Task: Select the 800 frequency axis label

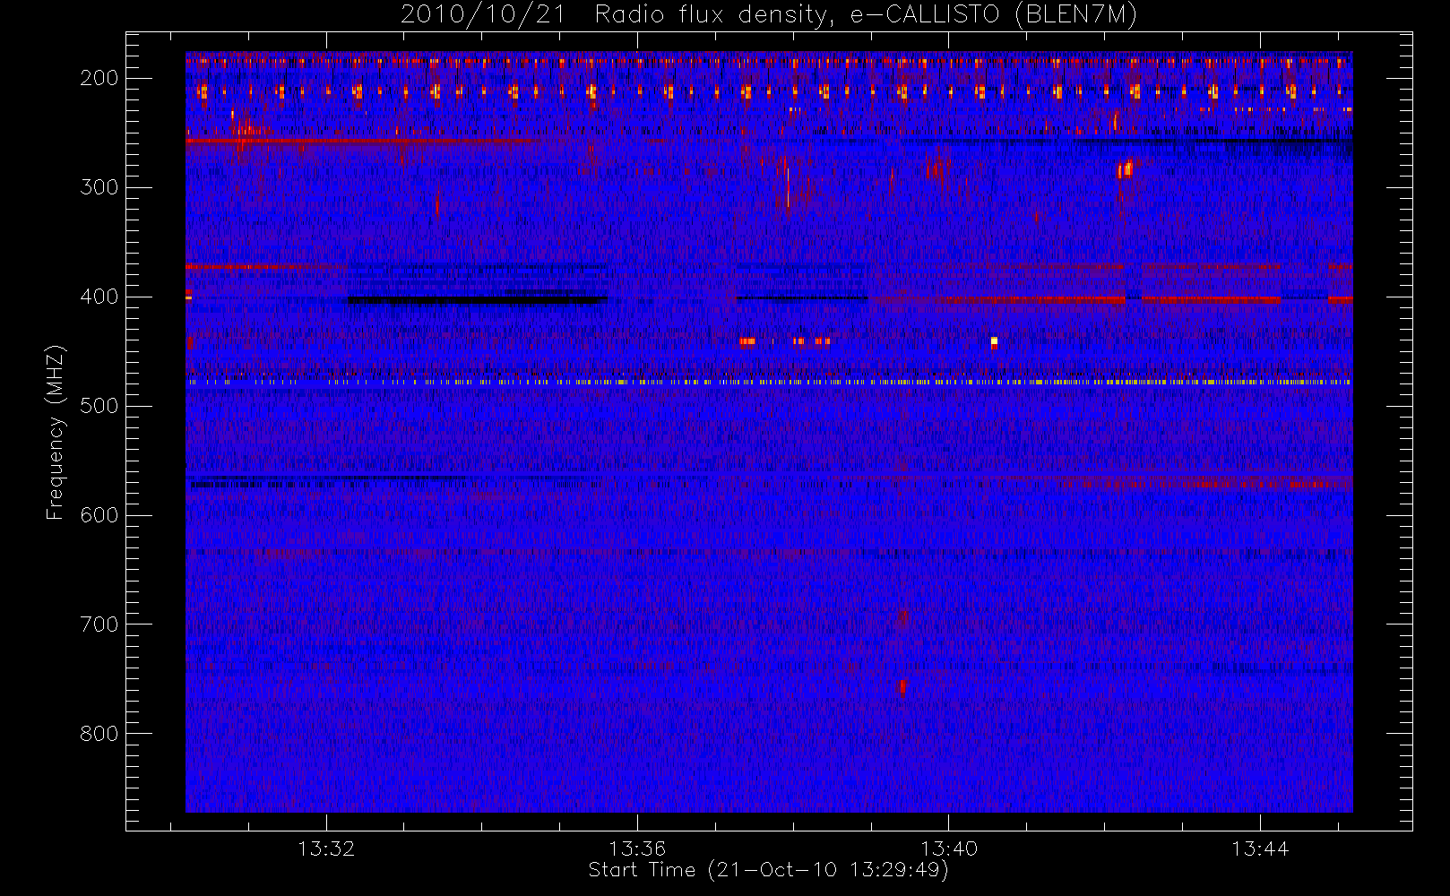Action: pyautogui.click(x=99, y=734)
